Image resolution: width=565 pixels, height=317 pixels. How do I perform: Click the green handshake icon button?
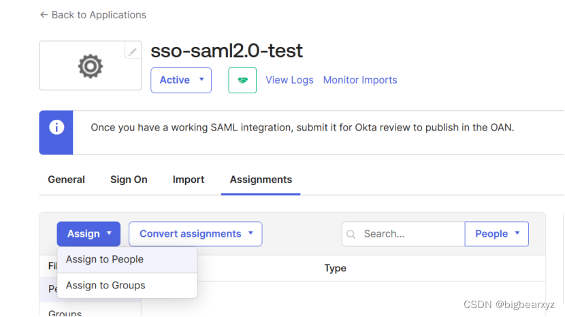(x=242, y=80)
